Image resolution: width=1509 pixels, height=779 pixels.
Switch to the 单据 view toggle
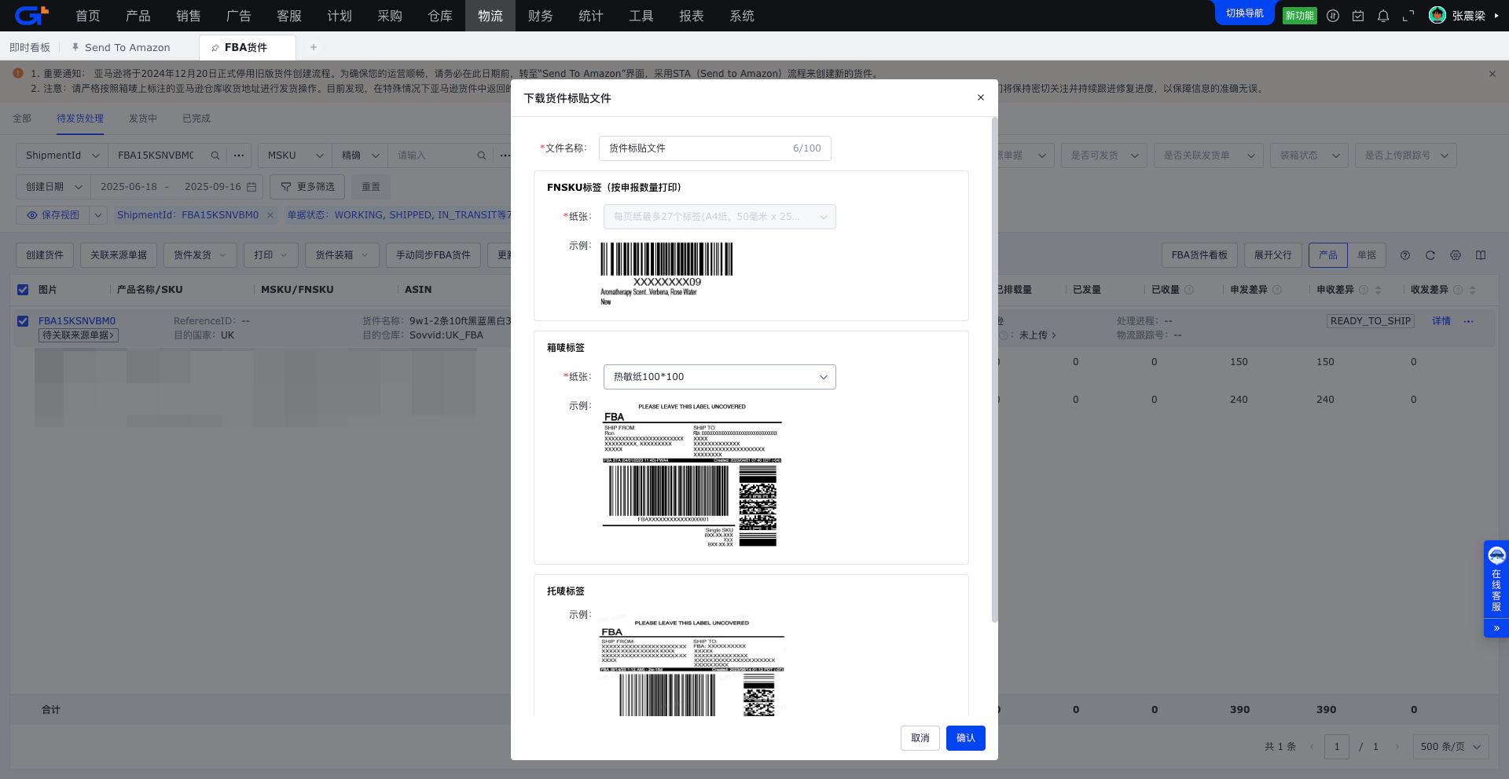pyautogui.click(x=1366, y=255)
